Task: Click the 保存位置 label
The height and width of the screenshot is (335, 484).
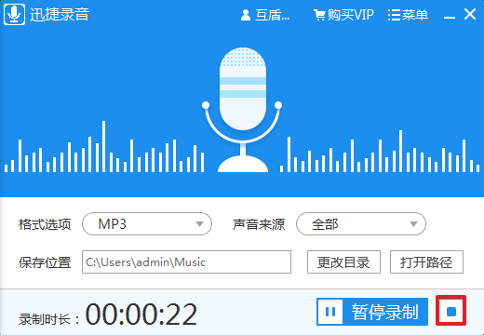Action: tap(45, 262)
